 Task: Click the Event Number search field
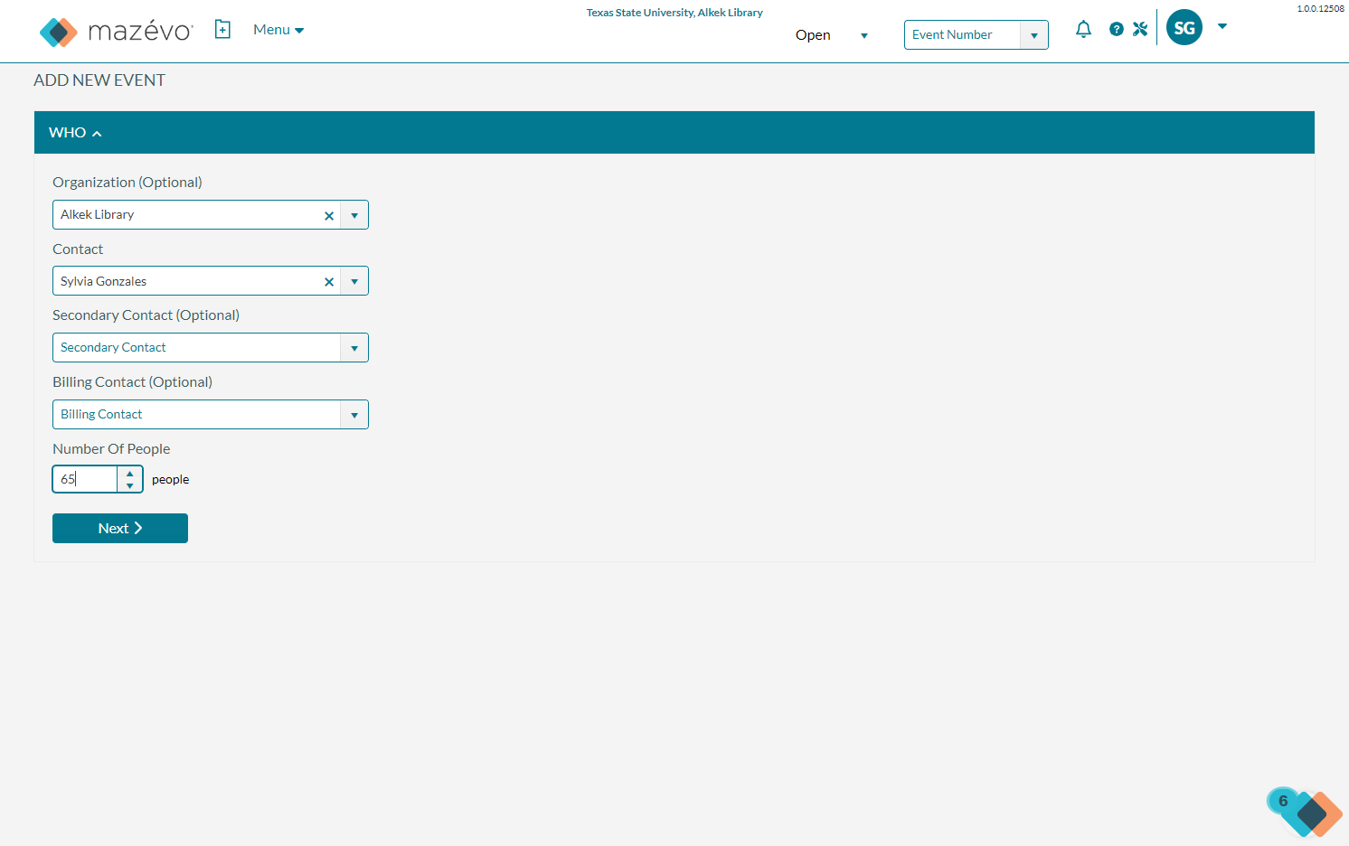962,35
